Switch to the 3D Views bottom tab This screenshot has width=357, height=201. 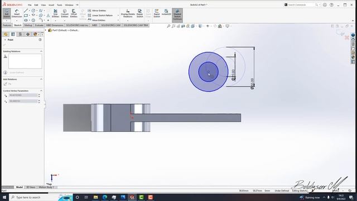[31, 187]
